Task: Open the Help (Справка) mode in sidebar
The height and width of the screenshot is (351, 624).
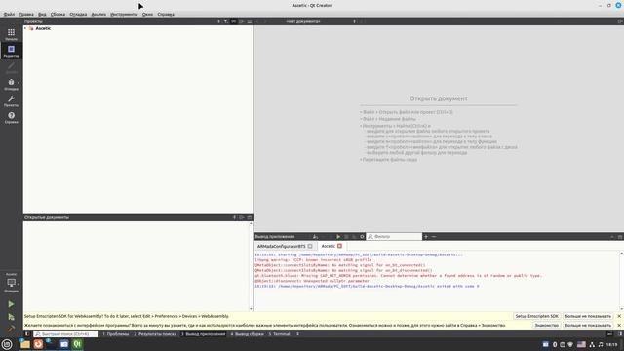Action: pos(11,117)
